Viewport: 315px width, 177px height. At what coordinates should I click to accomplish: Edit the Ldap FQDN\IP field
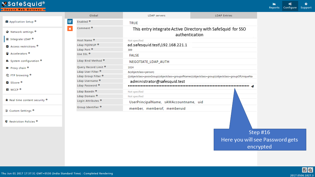point(190,45)
